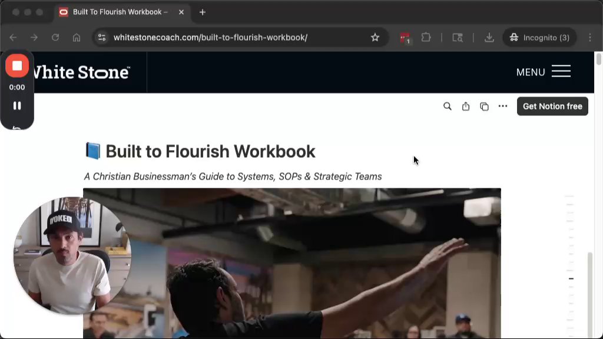Click the Incognito (3) indicator

tap(539, 37)
